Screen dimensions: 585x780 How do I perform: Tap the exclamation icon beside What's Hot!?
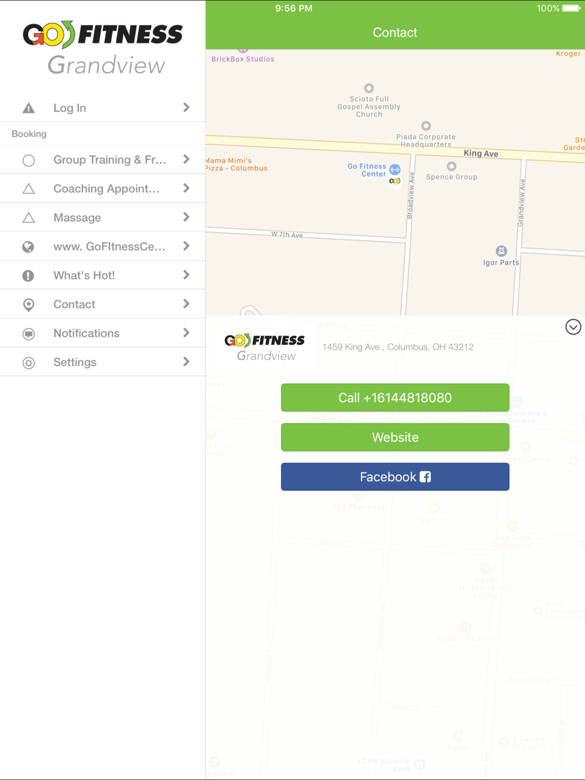(28, 275)
